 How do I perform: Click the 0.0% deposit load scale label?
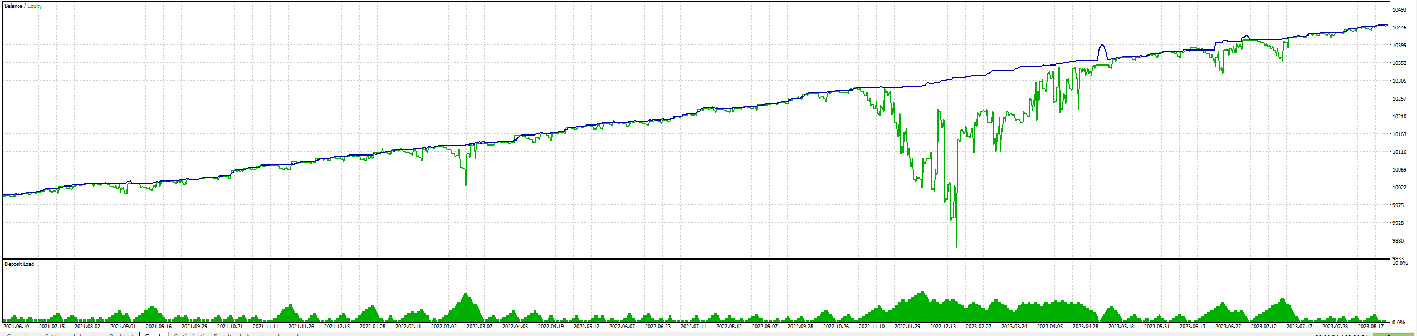click(x=1399, y=322)
